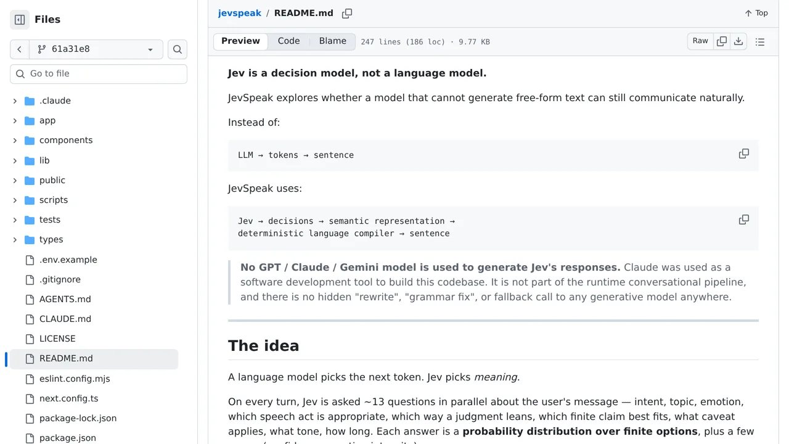Screen dimensions: 789x444
Task: Copy raw file contents icon
Action: pyautogui.click(x=722, y=41)
